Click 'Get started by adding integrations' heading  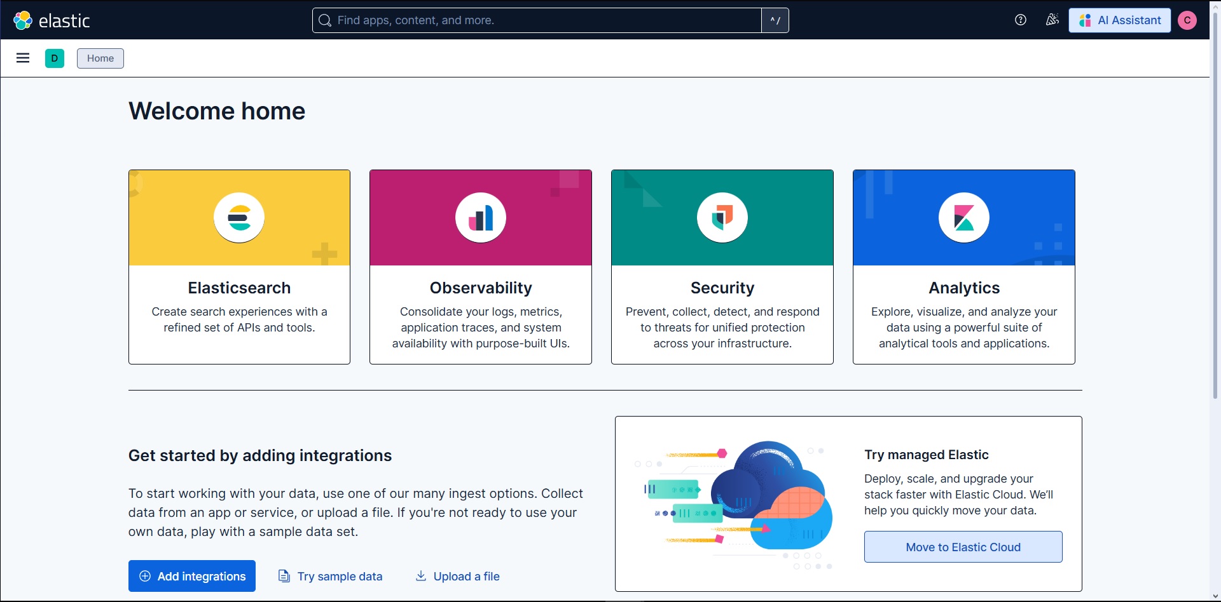click(260, 455)
